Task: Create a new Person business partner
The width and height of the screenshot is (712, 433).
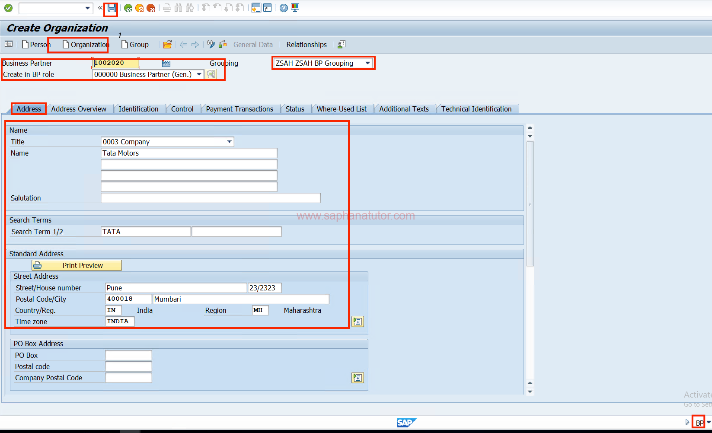Action: (x=36, y=45)
